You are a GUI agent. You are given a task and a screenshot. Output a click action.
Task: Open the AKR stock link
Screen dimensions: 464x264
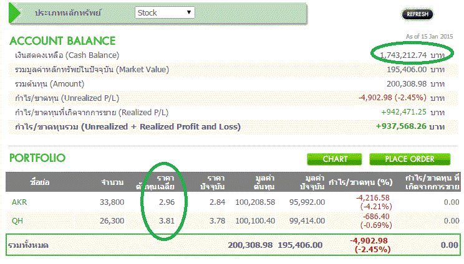coord(19,202)
